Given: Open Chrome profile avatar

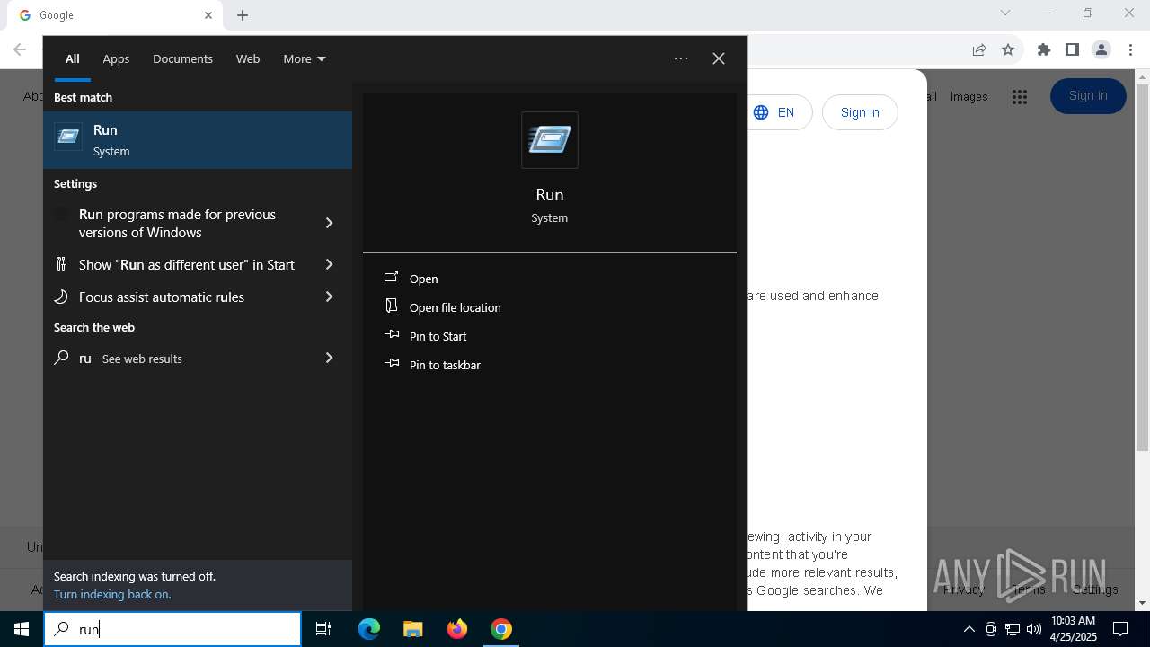Looking at the screenshot, I should pyautogui.click(x=1101, y=49).
